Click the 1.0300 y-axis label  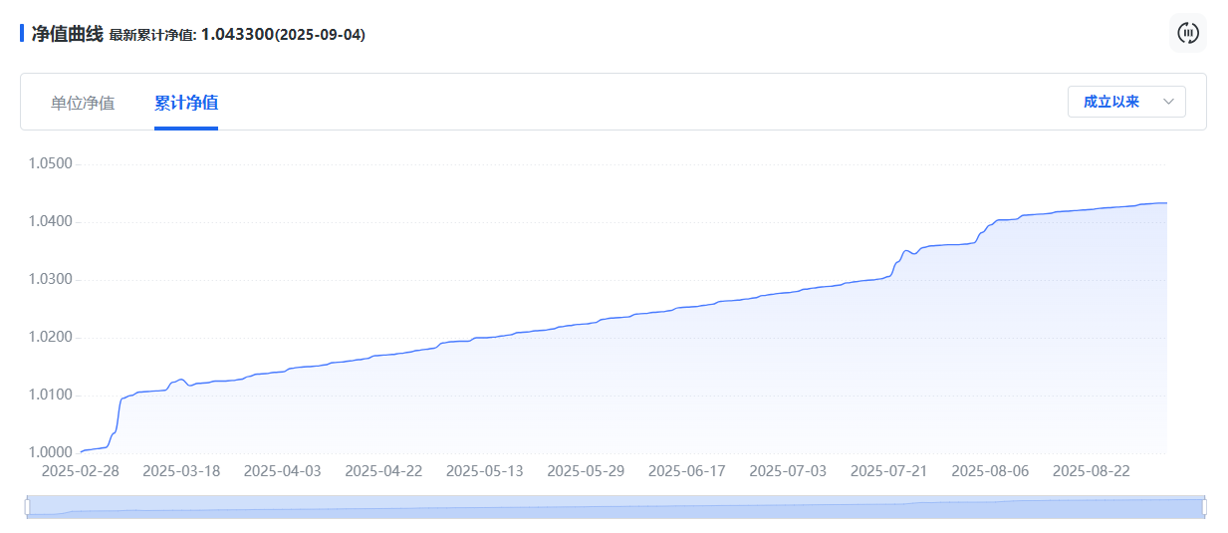[50, 280]
